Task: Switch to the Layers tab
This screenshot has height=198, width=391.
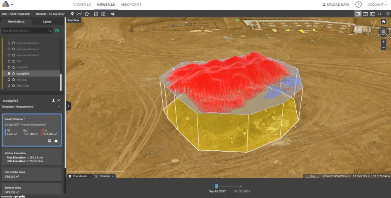Action: tap(47, 22)
